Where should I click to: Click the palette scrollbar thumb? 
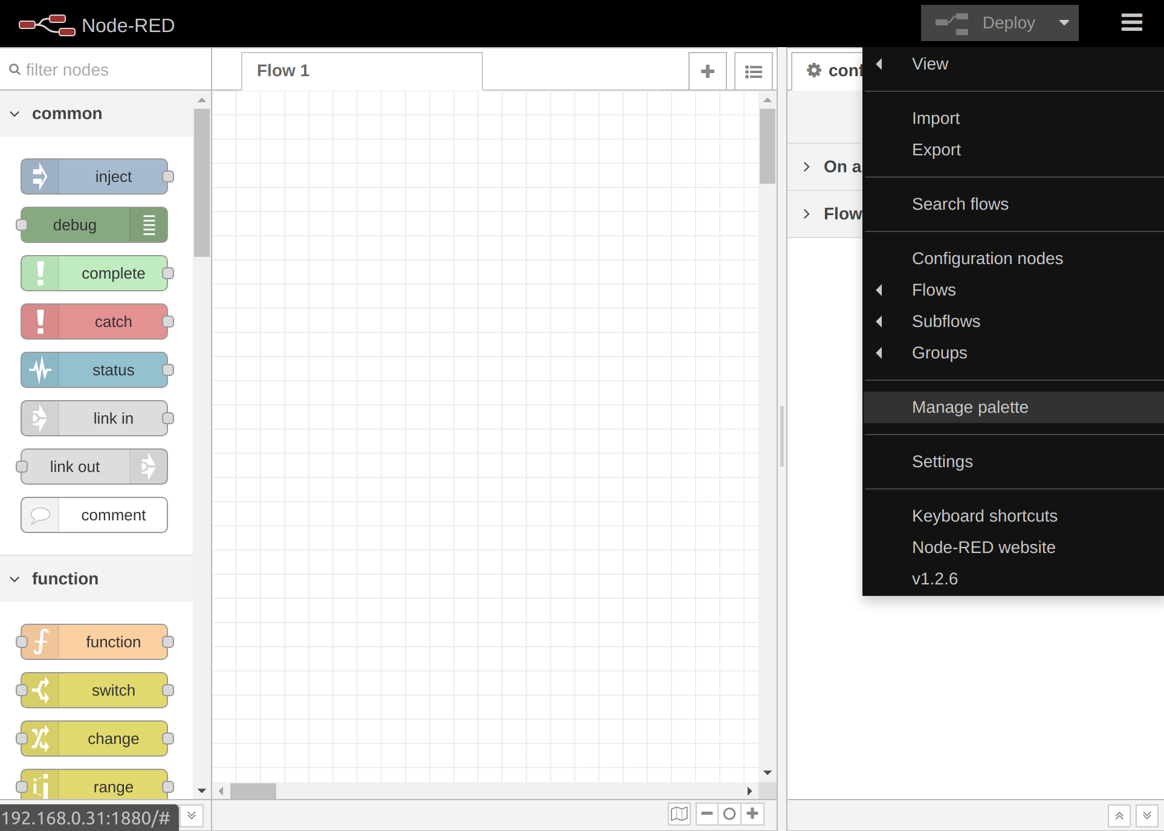coord(202,183)
